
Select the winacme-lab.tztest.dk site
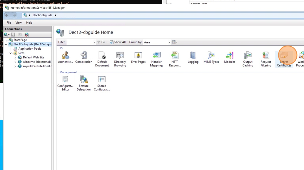click(37, 62)
